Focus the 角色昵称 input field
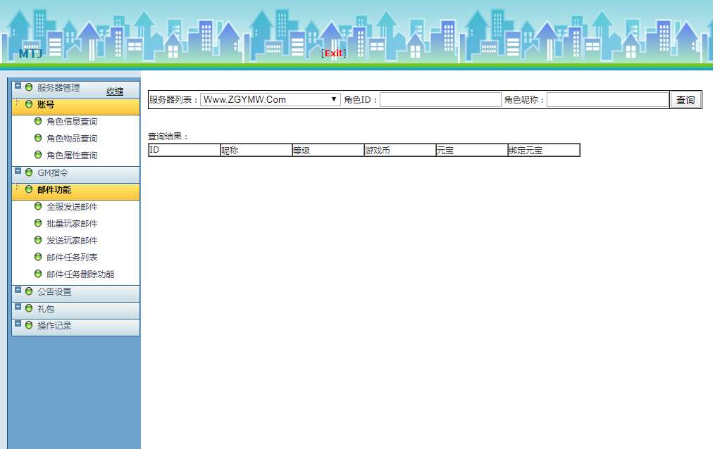This screenshot has width=720, height=449. [607, 100]
